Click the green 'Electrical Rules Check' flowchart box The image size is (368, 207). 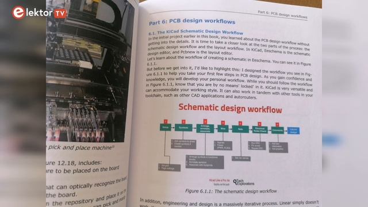tap(260, 130)
